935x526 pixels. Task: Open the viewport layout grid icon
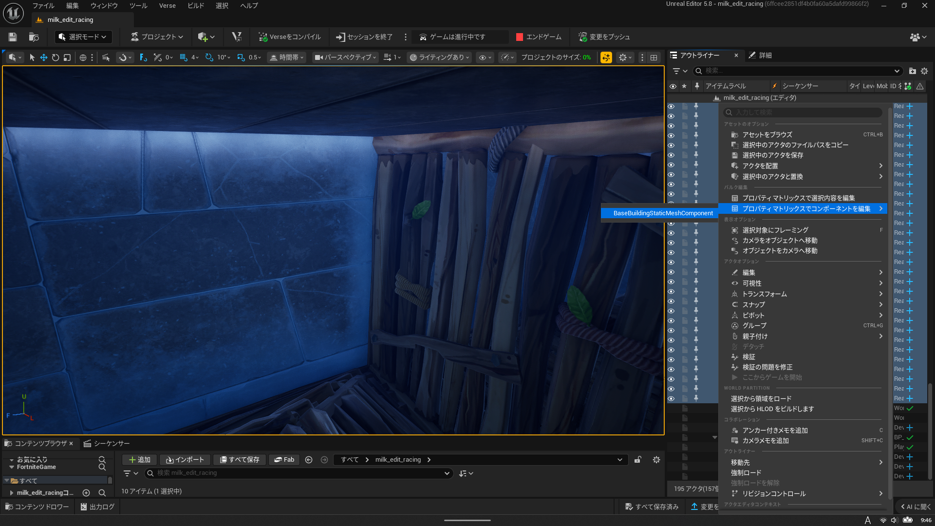[x=654, y=57]
